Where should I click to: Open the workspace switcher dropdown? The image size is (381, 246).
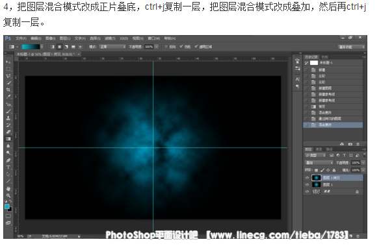[351, 47]
